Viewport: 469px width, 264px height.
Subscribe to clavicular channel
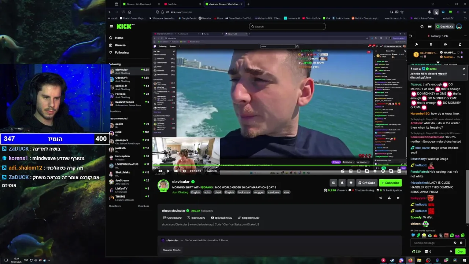390,183
